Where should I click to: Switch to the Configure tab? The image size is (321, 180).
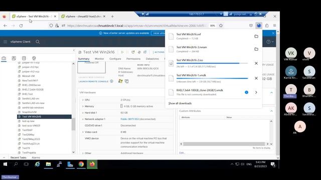click(x=115, y=59)
